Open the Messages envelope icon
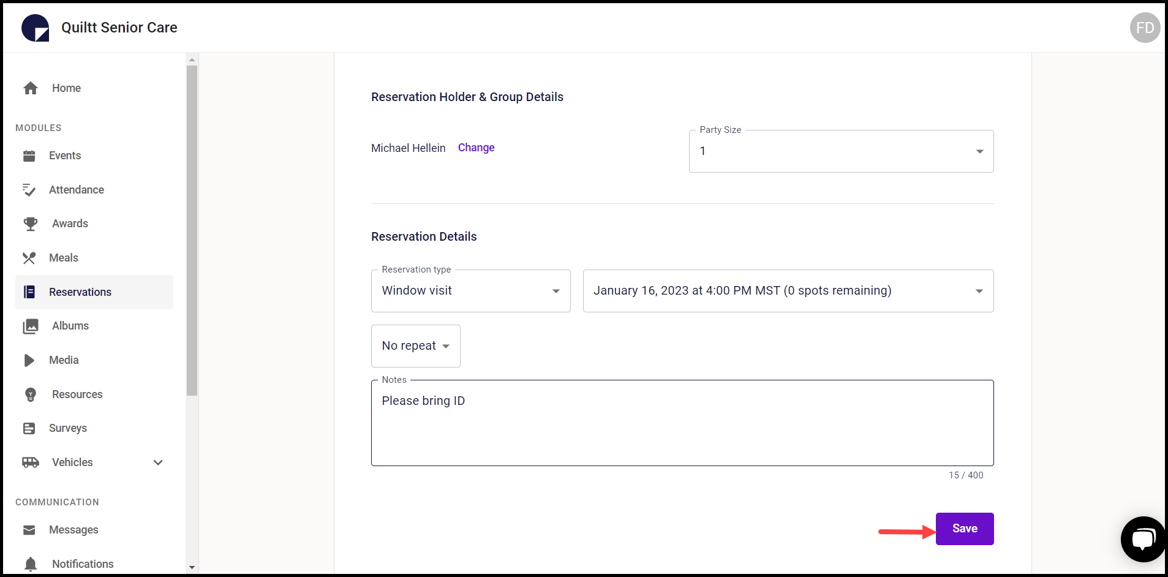The width and height of the screenshot is (1168, 577). pyautogui.click(x=30, y=530)
